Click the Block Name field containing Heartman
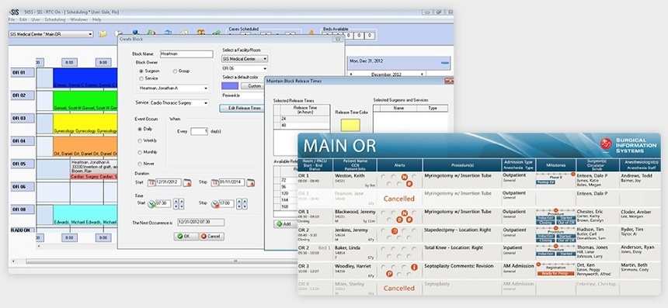 click(186, 54)
